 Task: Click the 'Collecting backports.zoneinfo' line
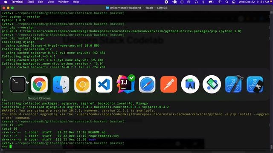(52, 64)
